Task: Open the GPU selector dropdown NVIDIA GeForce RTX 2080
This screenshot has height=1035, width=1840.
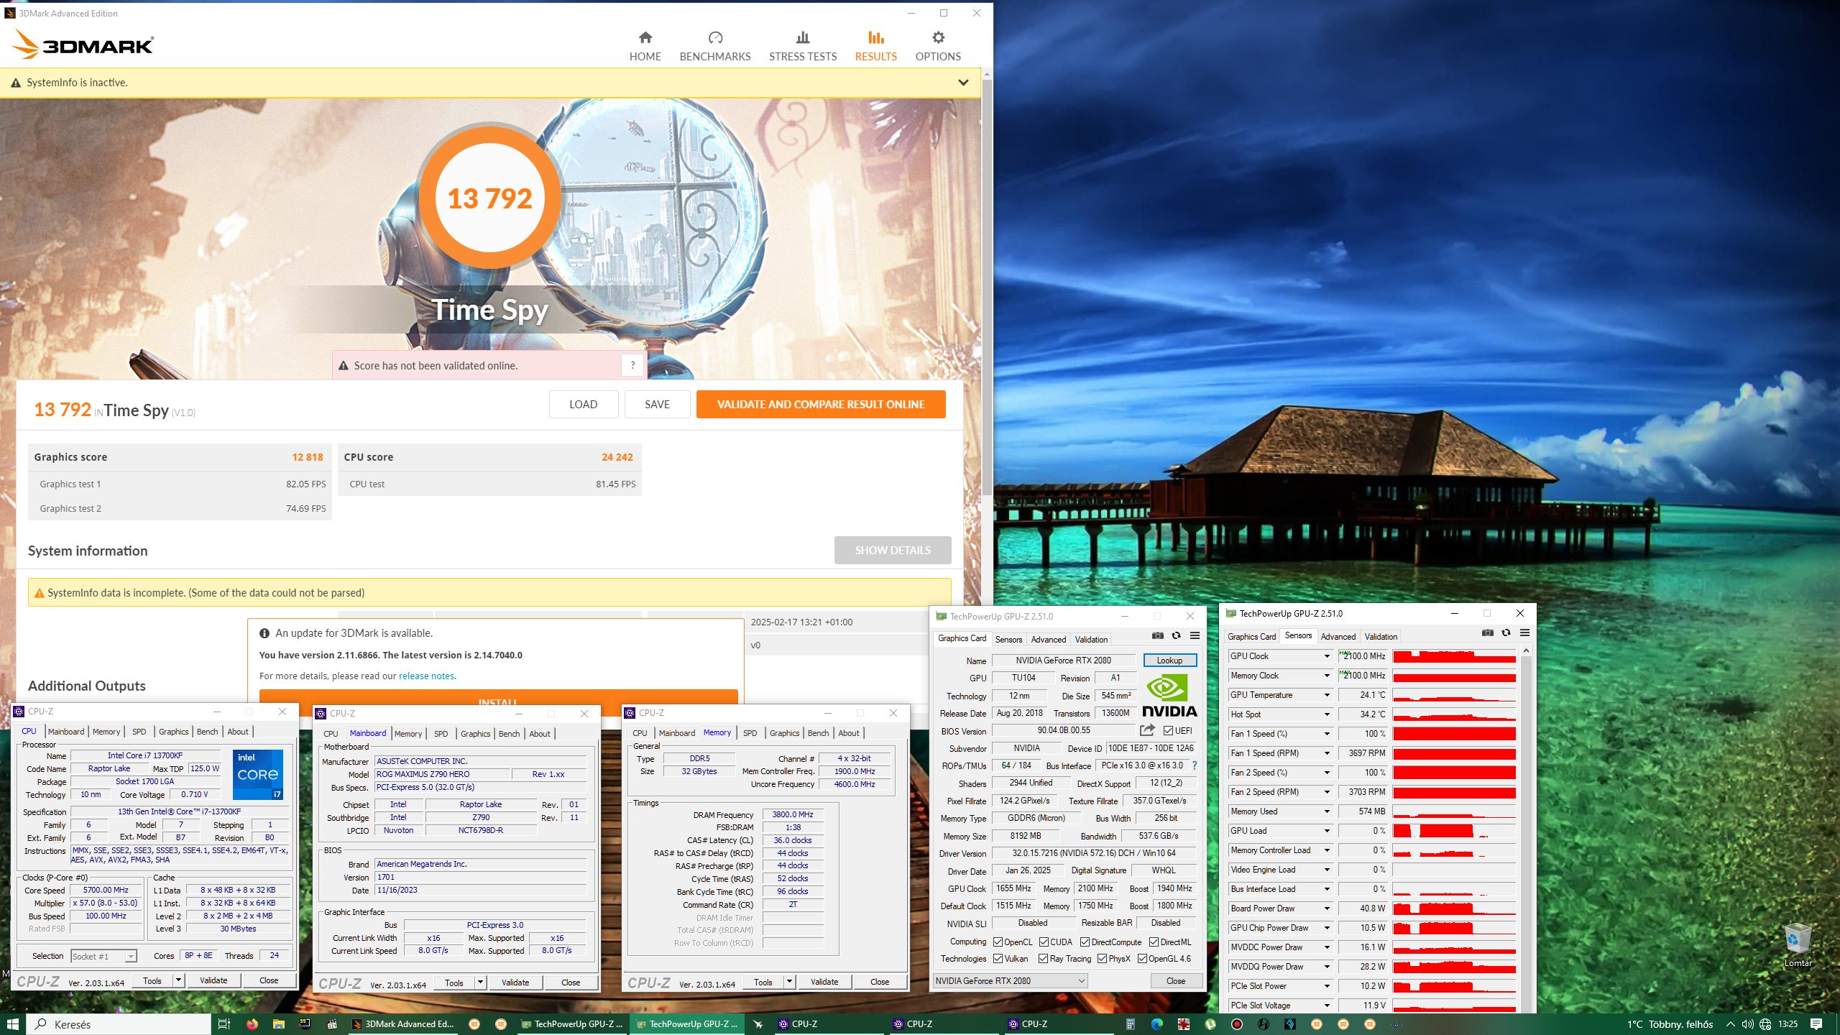Action: [x=1010, y=981]
